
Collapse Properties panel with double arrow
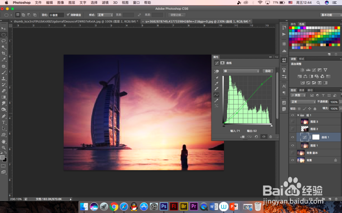(271, 57)
